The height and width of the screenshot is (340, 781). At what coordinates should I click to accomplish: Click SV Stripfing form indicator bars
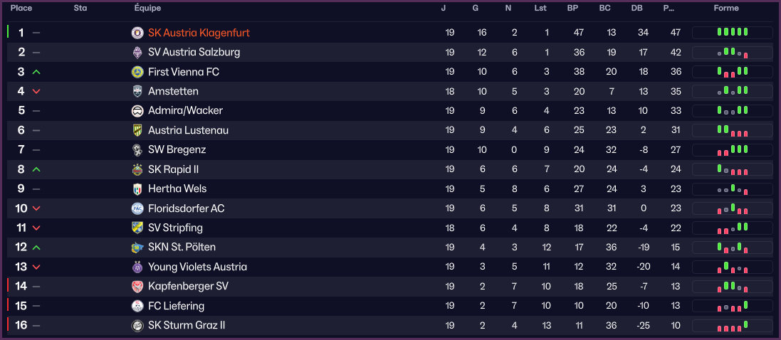pyautogui.click(x=733, y=228)
